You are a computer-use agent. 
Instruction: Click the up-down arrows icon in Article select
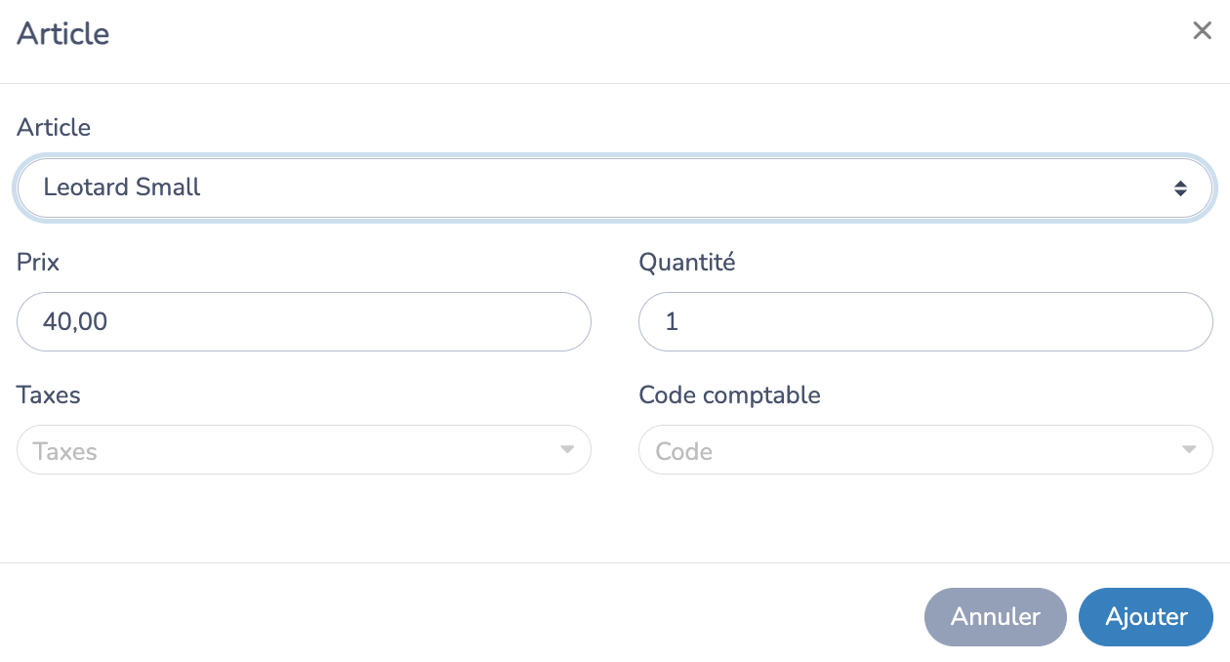[1180, 187]
